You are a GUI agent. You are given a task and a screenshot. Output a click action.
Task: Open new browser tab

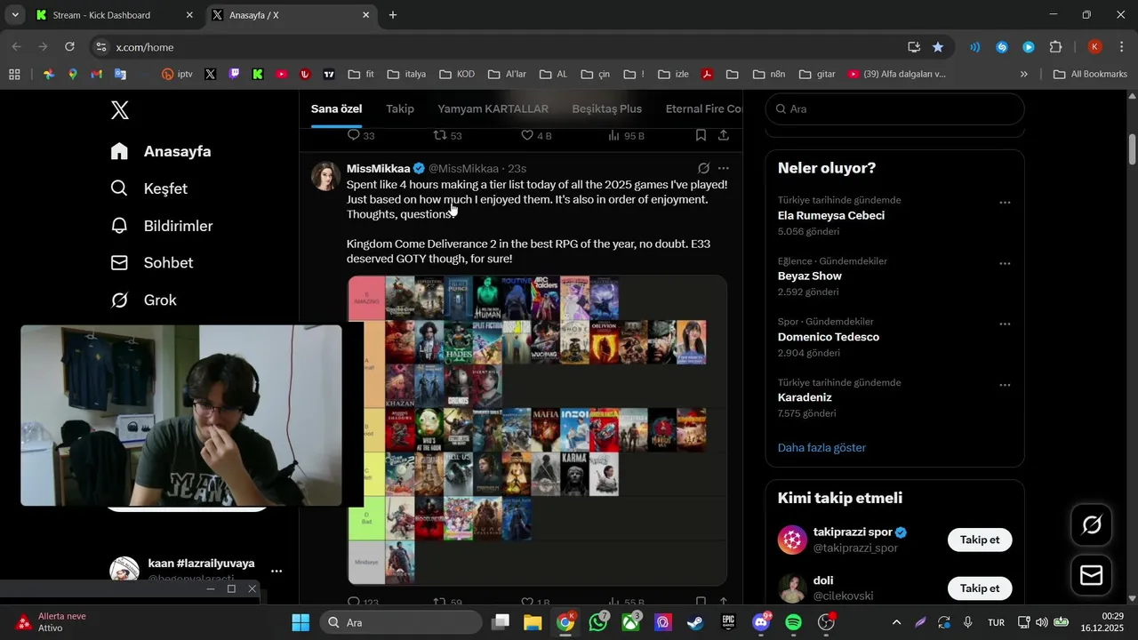(393, 15)
